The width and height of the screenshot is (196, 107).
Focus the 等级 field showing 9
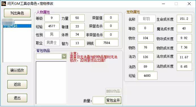coord(52,18)
